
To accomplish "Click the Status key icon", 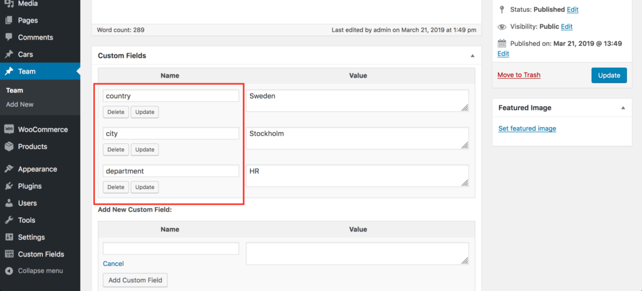I will coord(502,9).
